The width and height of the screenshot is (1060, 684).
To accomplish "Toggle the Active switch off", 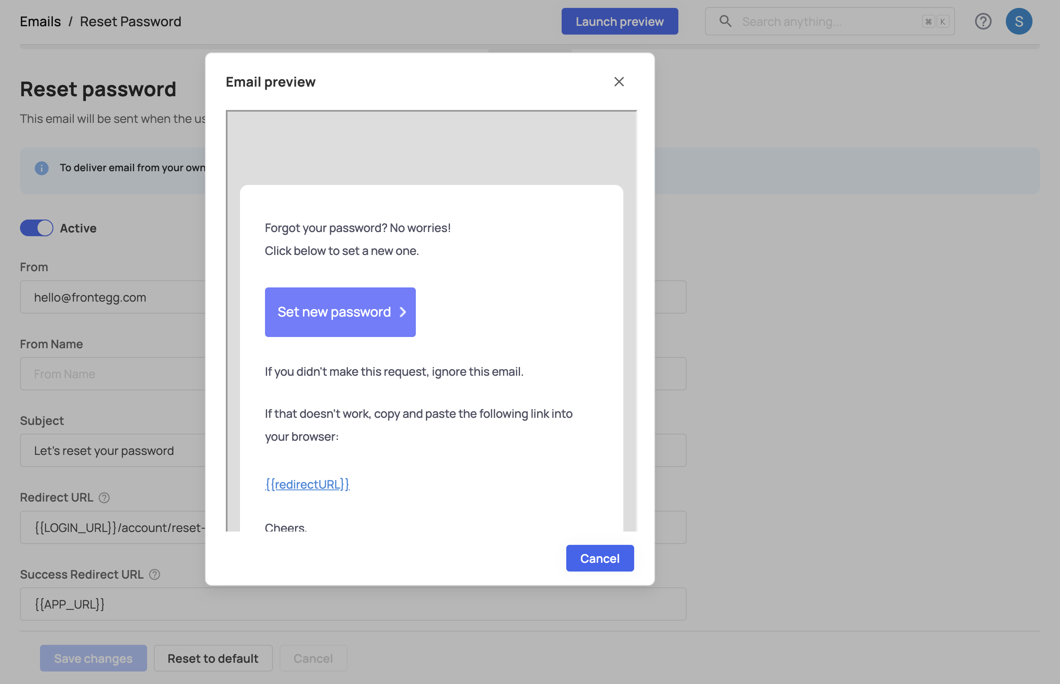I will pyautogui.click(x=36, y=228).
